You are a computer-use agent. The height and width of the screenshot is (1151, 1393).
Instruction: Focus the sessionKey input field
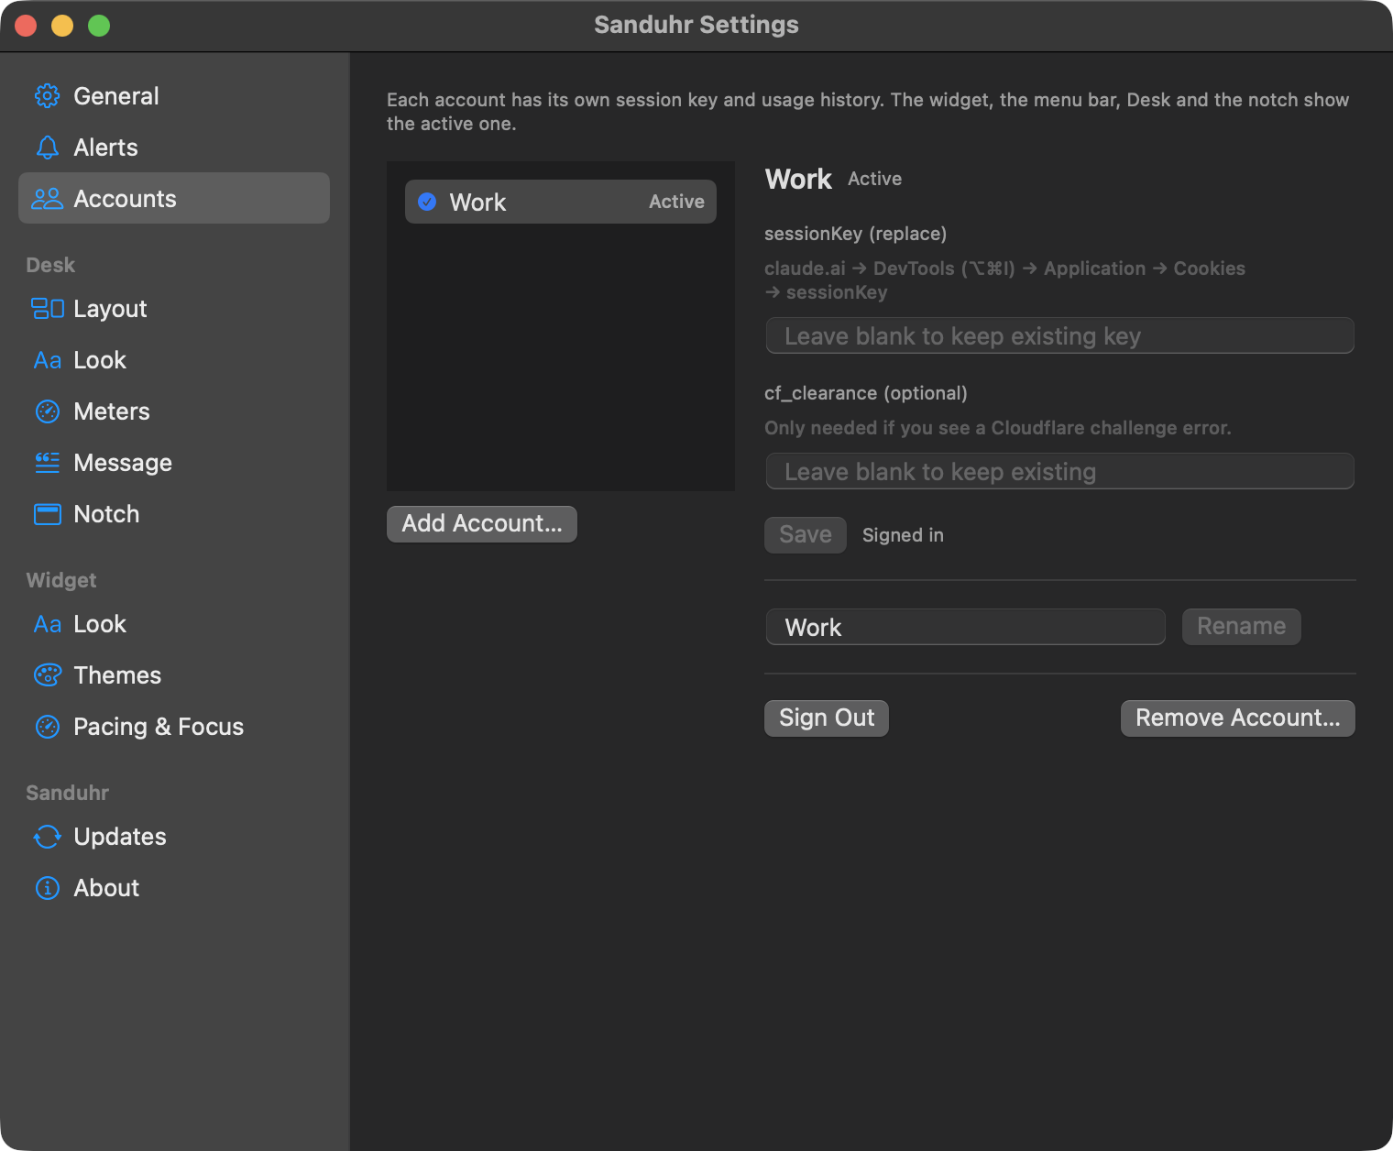pos(1060,335)
